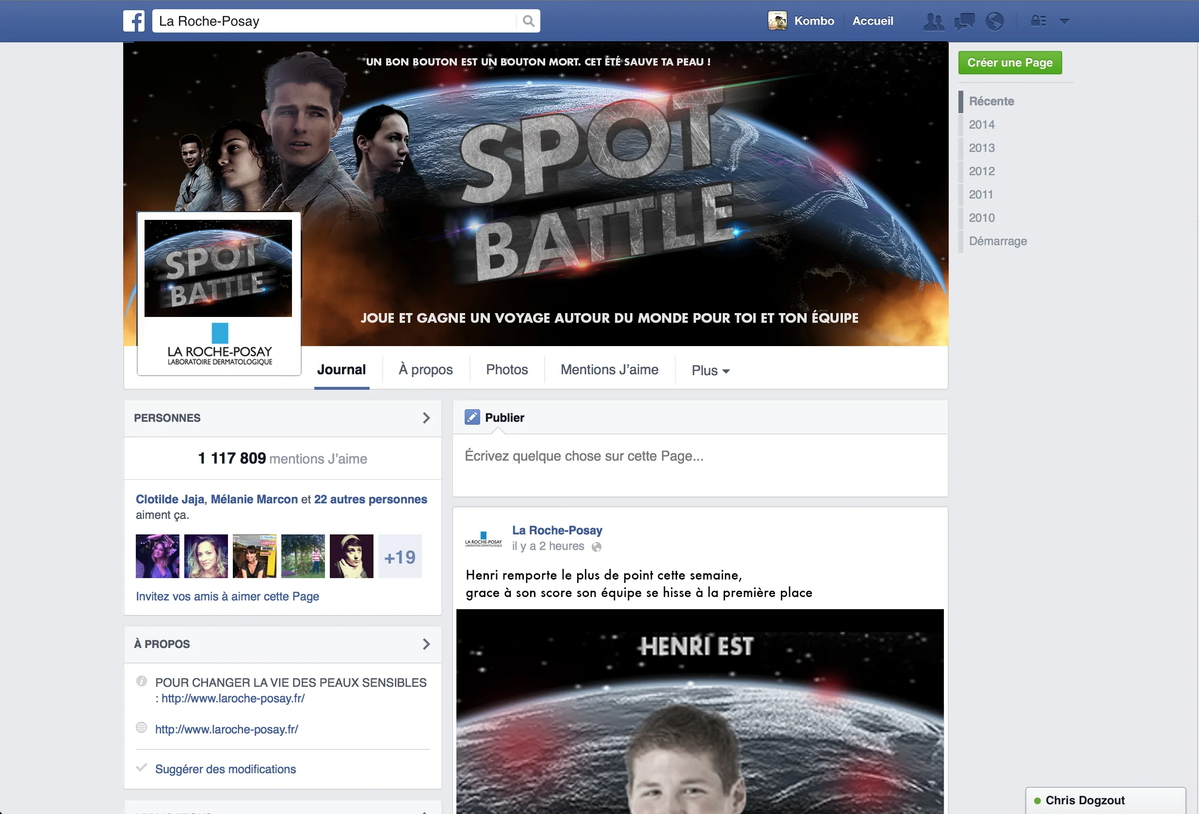
Task: Open the Mentions J'aime tab
Action: (609, 369)
